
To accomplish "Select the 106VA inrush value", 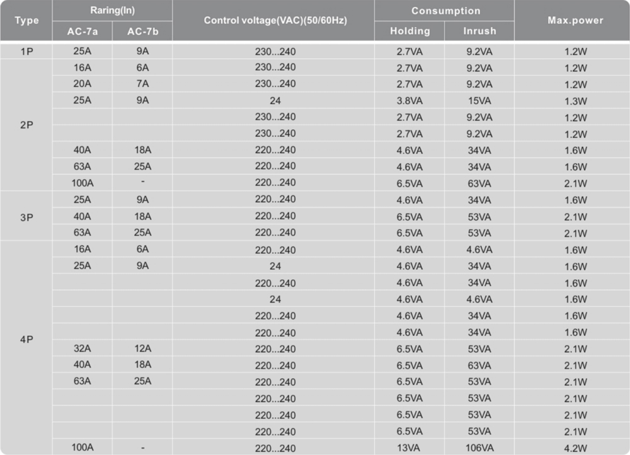I will pyautogui.click(x=479, y=448).
